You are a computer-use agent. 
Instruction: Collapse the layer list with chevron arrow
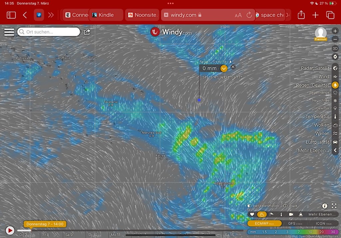click(335, 150)
